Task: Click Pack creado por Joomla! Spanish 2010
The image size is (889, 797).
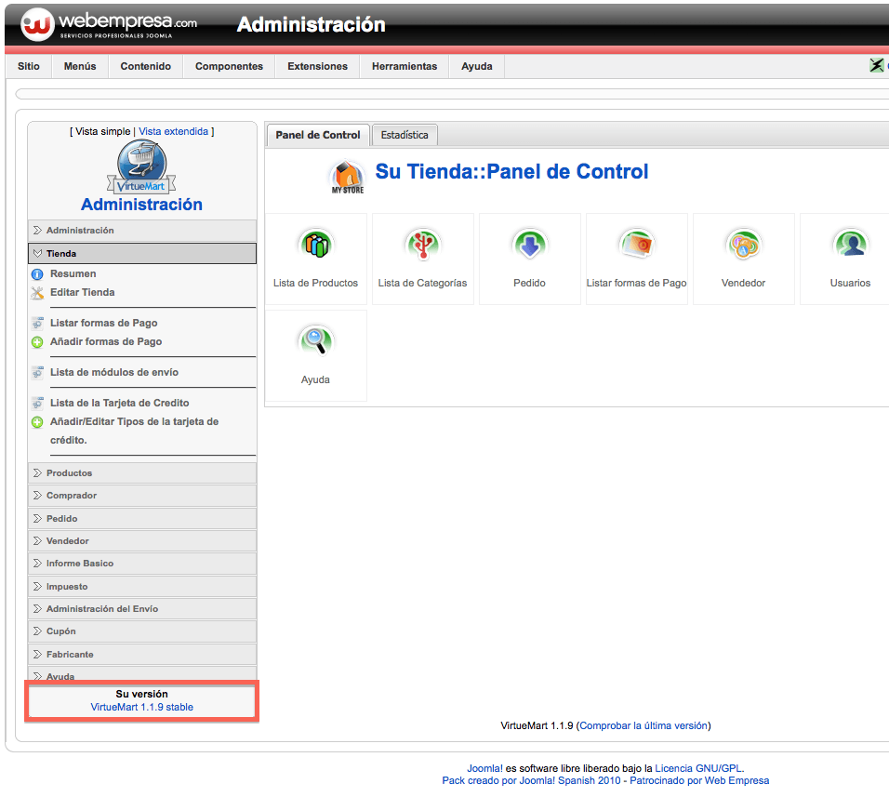Action: point(531,780)
